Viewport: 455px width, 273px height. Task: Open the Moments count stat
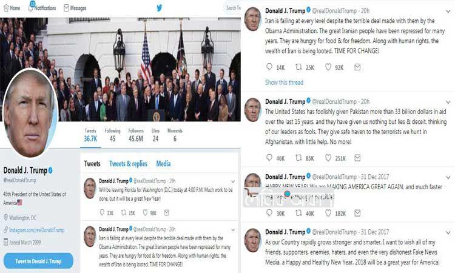[x=175, y=135]
